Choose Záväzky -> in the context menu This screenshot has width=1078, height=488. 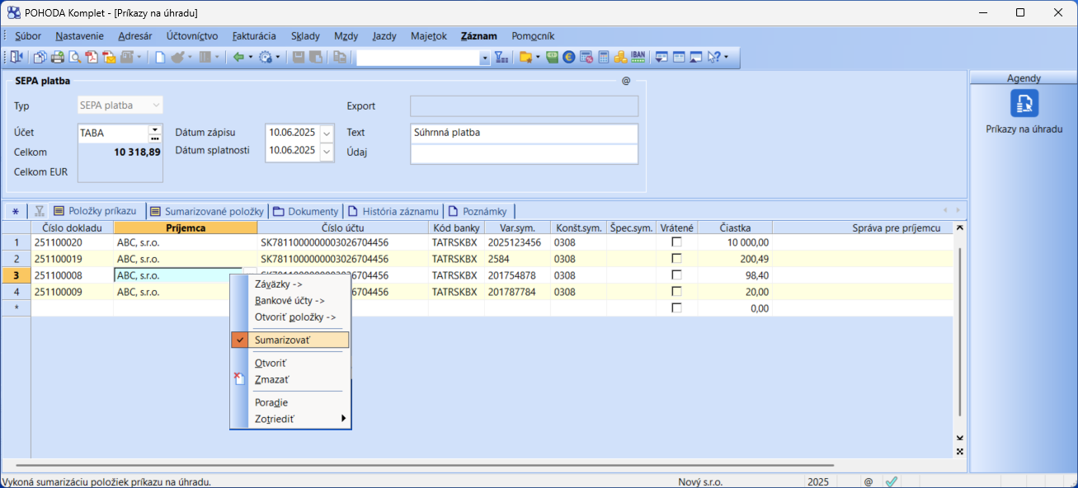[x=290, y=284]
